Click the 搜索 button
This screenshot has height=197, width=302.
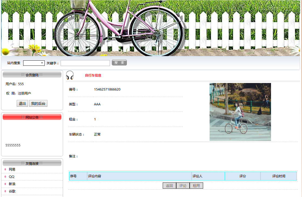click(x=119, y=63)
